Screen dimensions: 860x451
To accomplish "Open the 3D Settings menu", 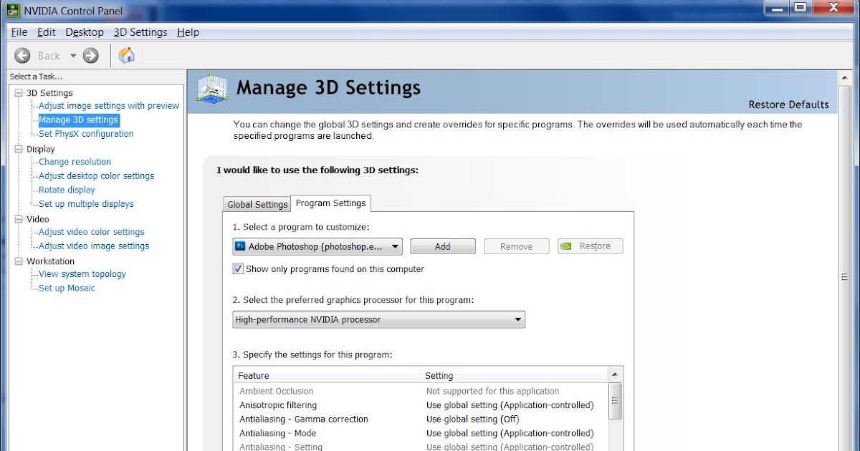I will [x=140, y=32].
